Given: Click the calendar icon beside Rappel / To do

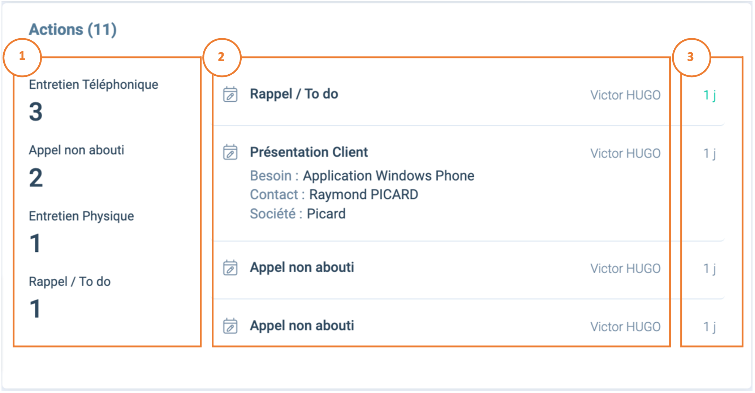Looking at the screenshot, I should tap(230, 94).
